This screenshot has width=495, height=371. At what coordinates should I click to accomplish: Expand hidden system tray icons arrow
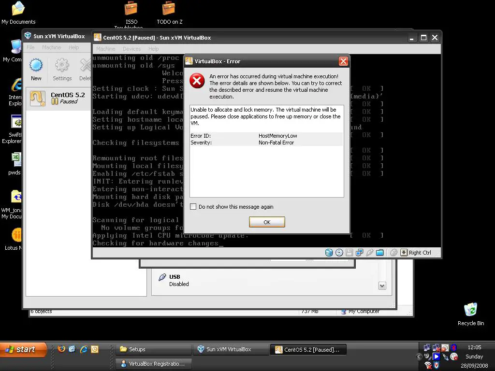pyautogui.click(x=419, y=357)
